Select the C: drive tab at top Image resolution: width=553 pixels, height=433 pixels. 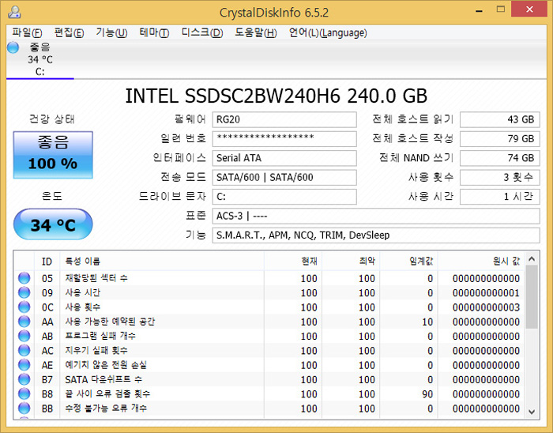pyautogui.click(x=39, y=59)
